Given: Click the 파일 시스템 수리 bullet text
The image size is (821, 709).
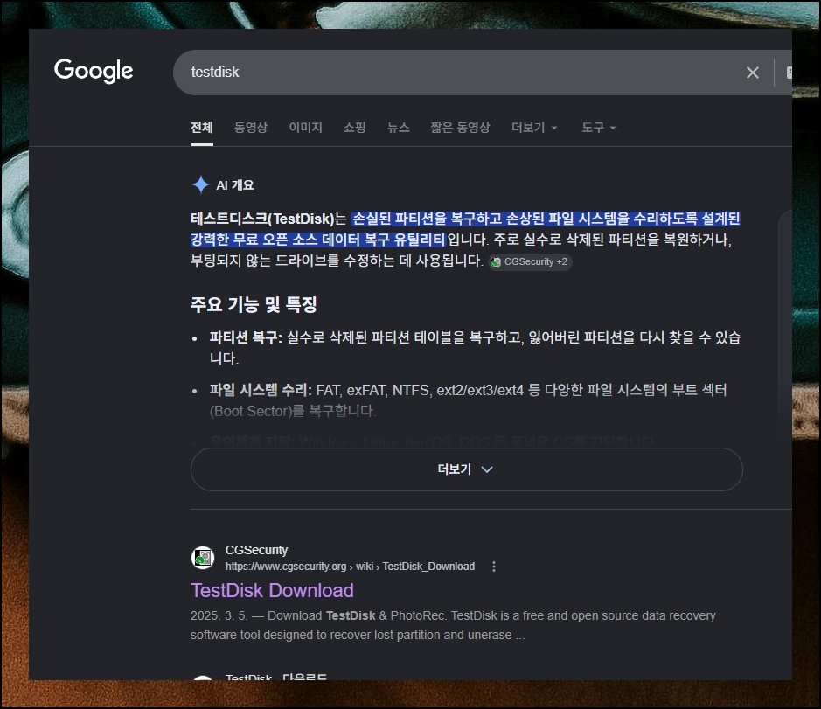Looking at the screenshot, I should pyautogui.click(x=468, y=400).
